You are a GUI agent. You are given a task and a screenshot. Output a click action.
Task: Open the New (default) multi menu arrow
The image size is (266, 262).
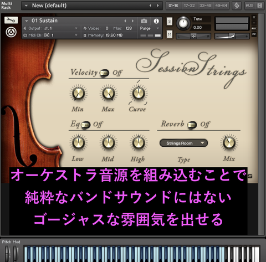click(26, 6)
